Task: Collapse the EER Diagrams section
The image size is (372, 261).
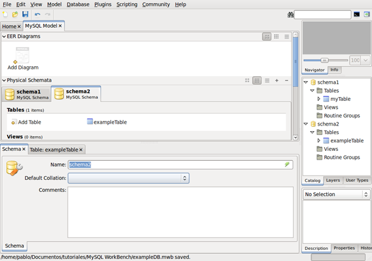Action: click(4, 36)
